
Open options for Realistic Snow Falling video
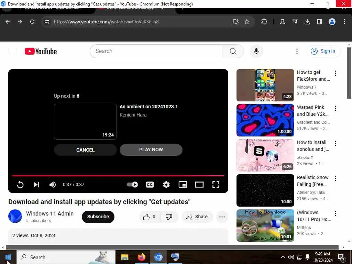pyautogui.click(x=335, y=178)
